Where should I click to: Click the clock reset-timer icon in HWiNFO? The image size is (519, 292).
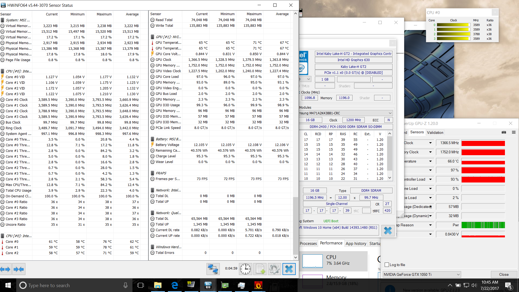coord(245,269)
